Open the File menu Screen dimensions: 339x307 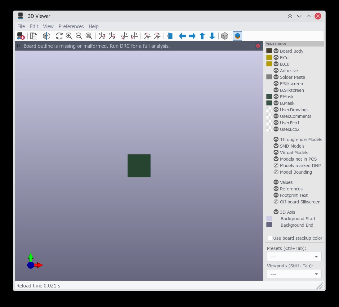21,26
